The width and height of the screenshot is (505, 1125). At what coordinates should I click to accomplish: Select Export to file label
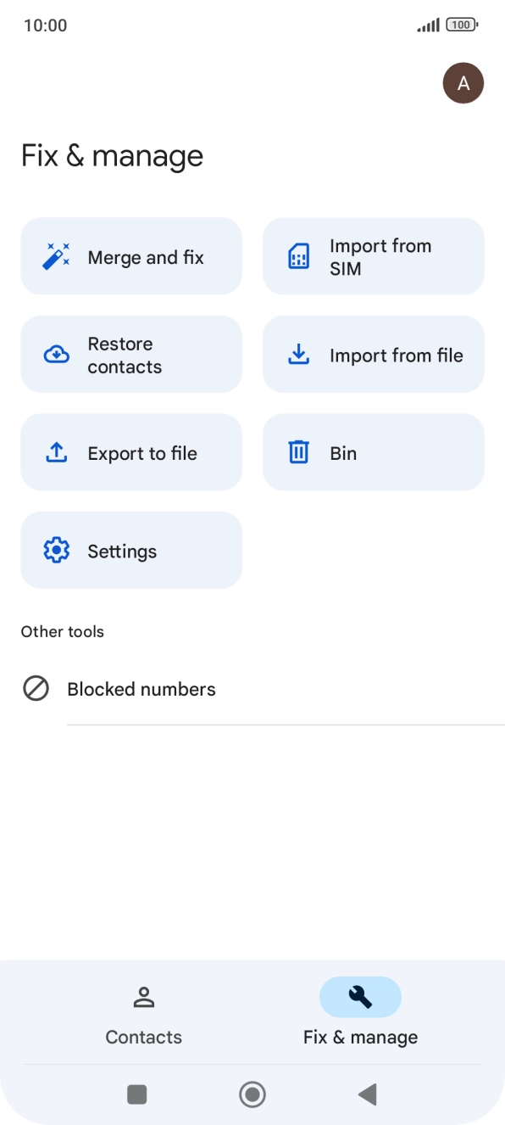click(x=142, y=453)
